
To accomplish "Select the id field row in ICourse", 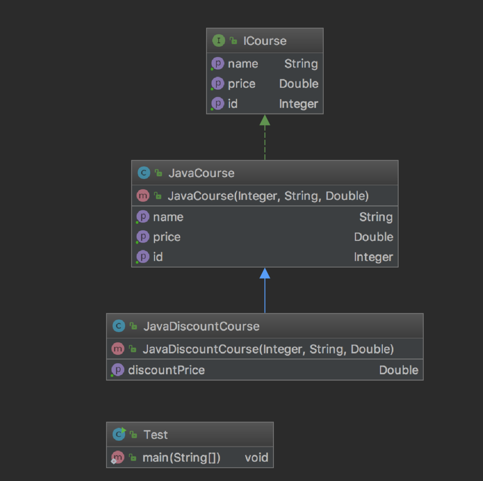I will click(265, 104).
